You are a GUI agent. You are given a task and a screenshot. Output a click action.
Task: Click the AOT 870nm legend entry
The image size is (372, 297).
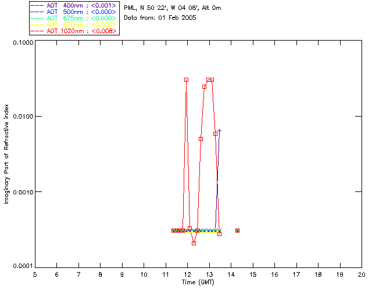[x=74, y=24]
